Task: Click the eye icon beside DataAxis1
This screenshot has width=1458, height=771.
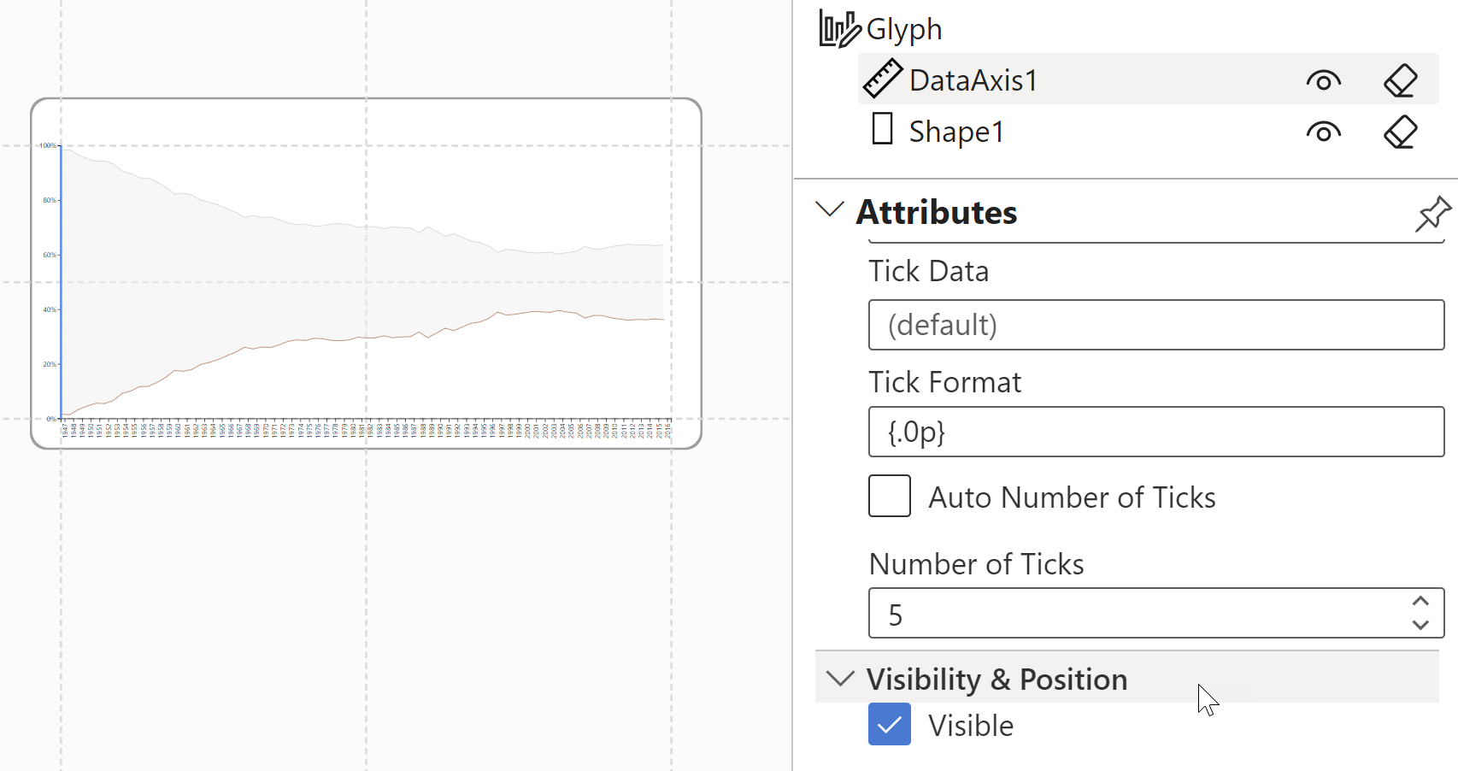Action: (x=1324, y=80)
